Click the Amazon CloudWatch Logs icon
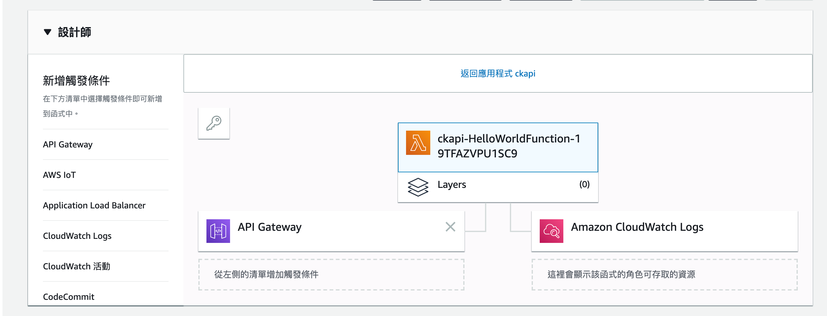Image resolution: width=827 pixels, height=316 pixels. point(551,231)
